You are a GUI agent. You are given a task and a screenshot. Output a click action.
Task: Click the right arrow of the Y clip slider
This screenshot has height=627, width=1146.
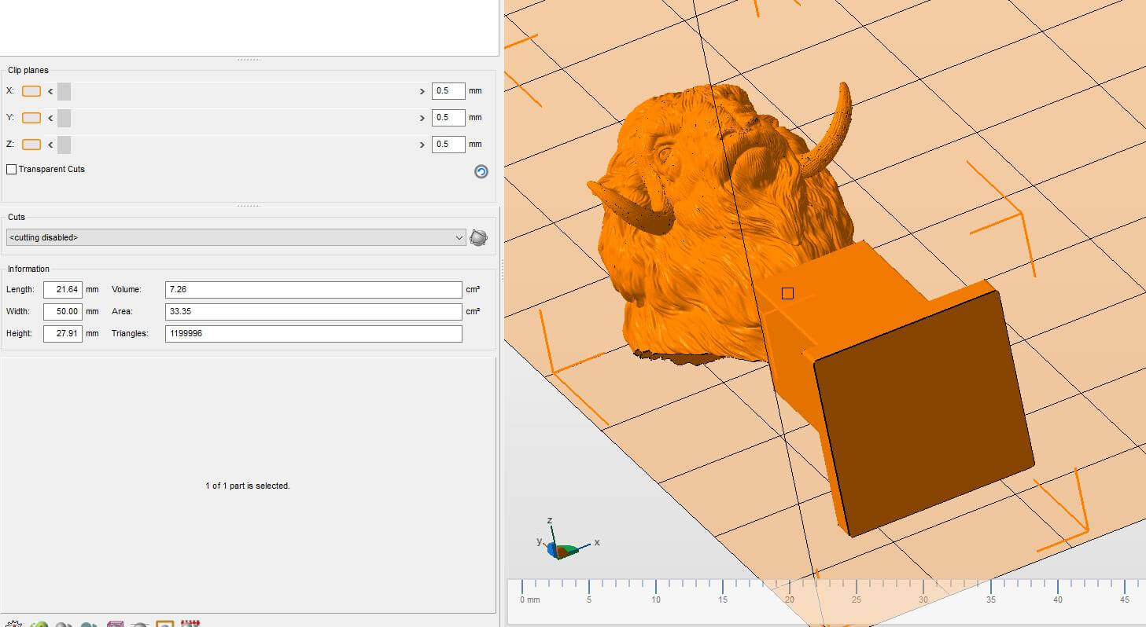point(422,118)
